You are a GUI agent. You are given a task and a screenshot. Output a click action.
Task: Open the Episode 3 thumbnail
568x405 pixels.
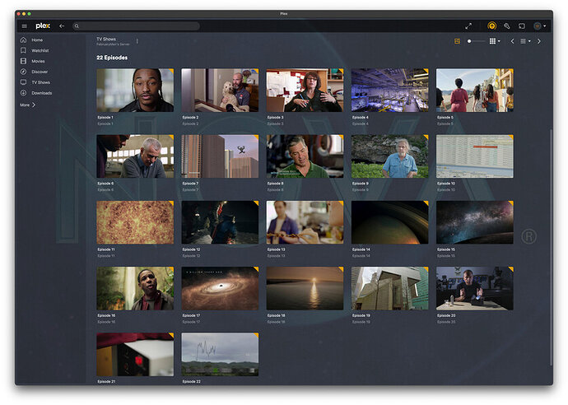[305, 91]
